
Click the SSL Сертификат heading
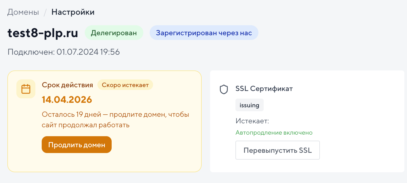click(264, 89)
